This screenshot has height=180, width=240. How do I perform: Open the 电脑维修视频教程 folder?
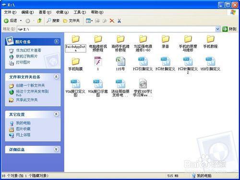pyautogui.click(x=98, y=43)
